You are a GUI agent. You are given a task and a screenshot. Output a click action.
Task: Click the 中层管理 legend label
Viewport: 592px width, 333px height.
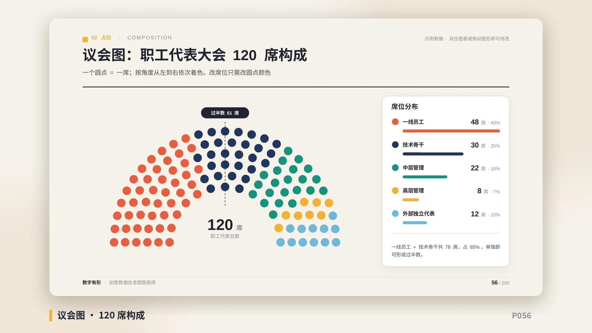pyautogui.click(x=413, y=167)
